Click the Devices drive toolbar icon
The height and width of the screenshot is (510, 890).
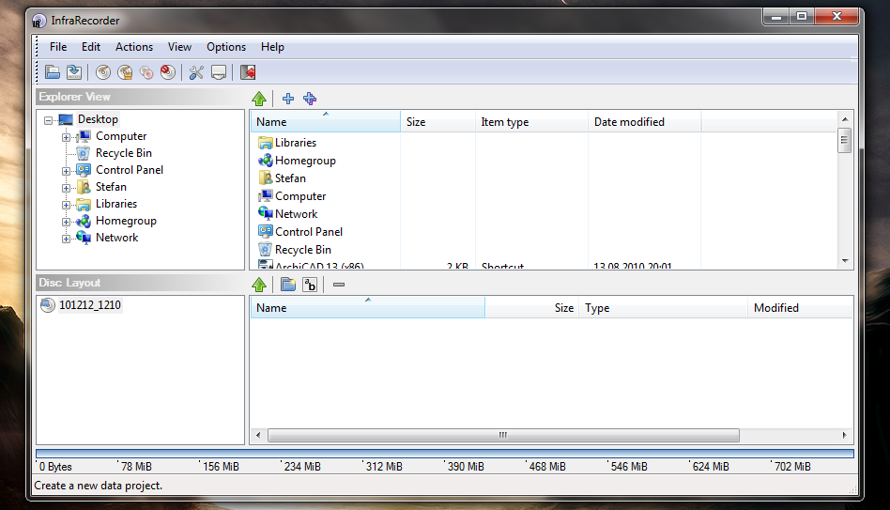coord(219,72)
